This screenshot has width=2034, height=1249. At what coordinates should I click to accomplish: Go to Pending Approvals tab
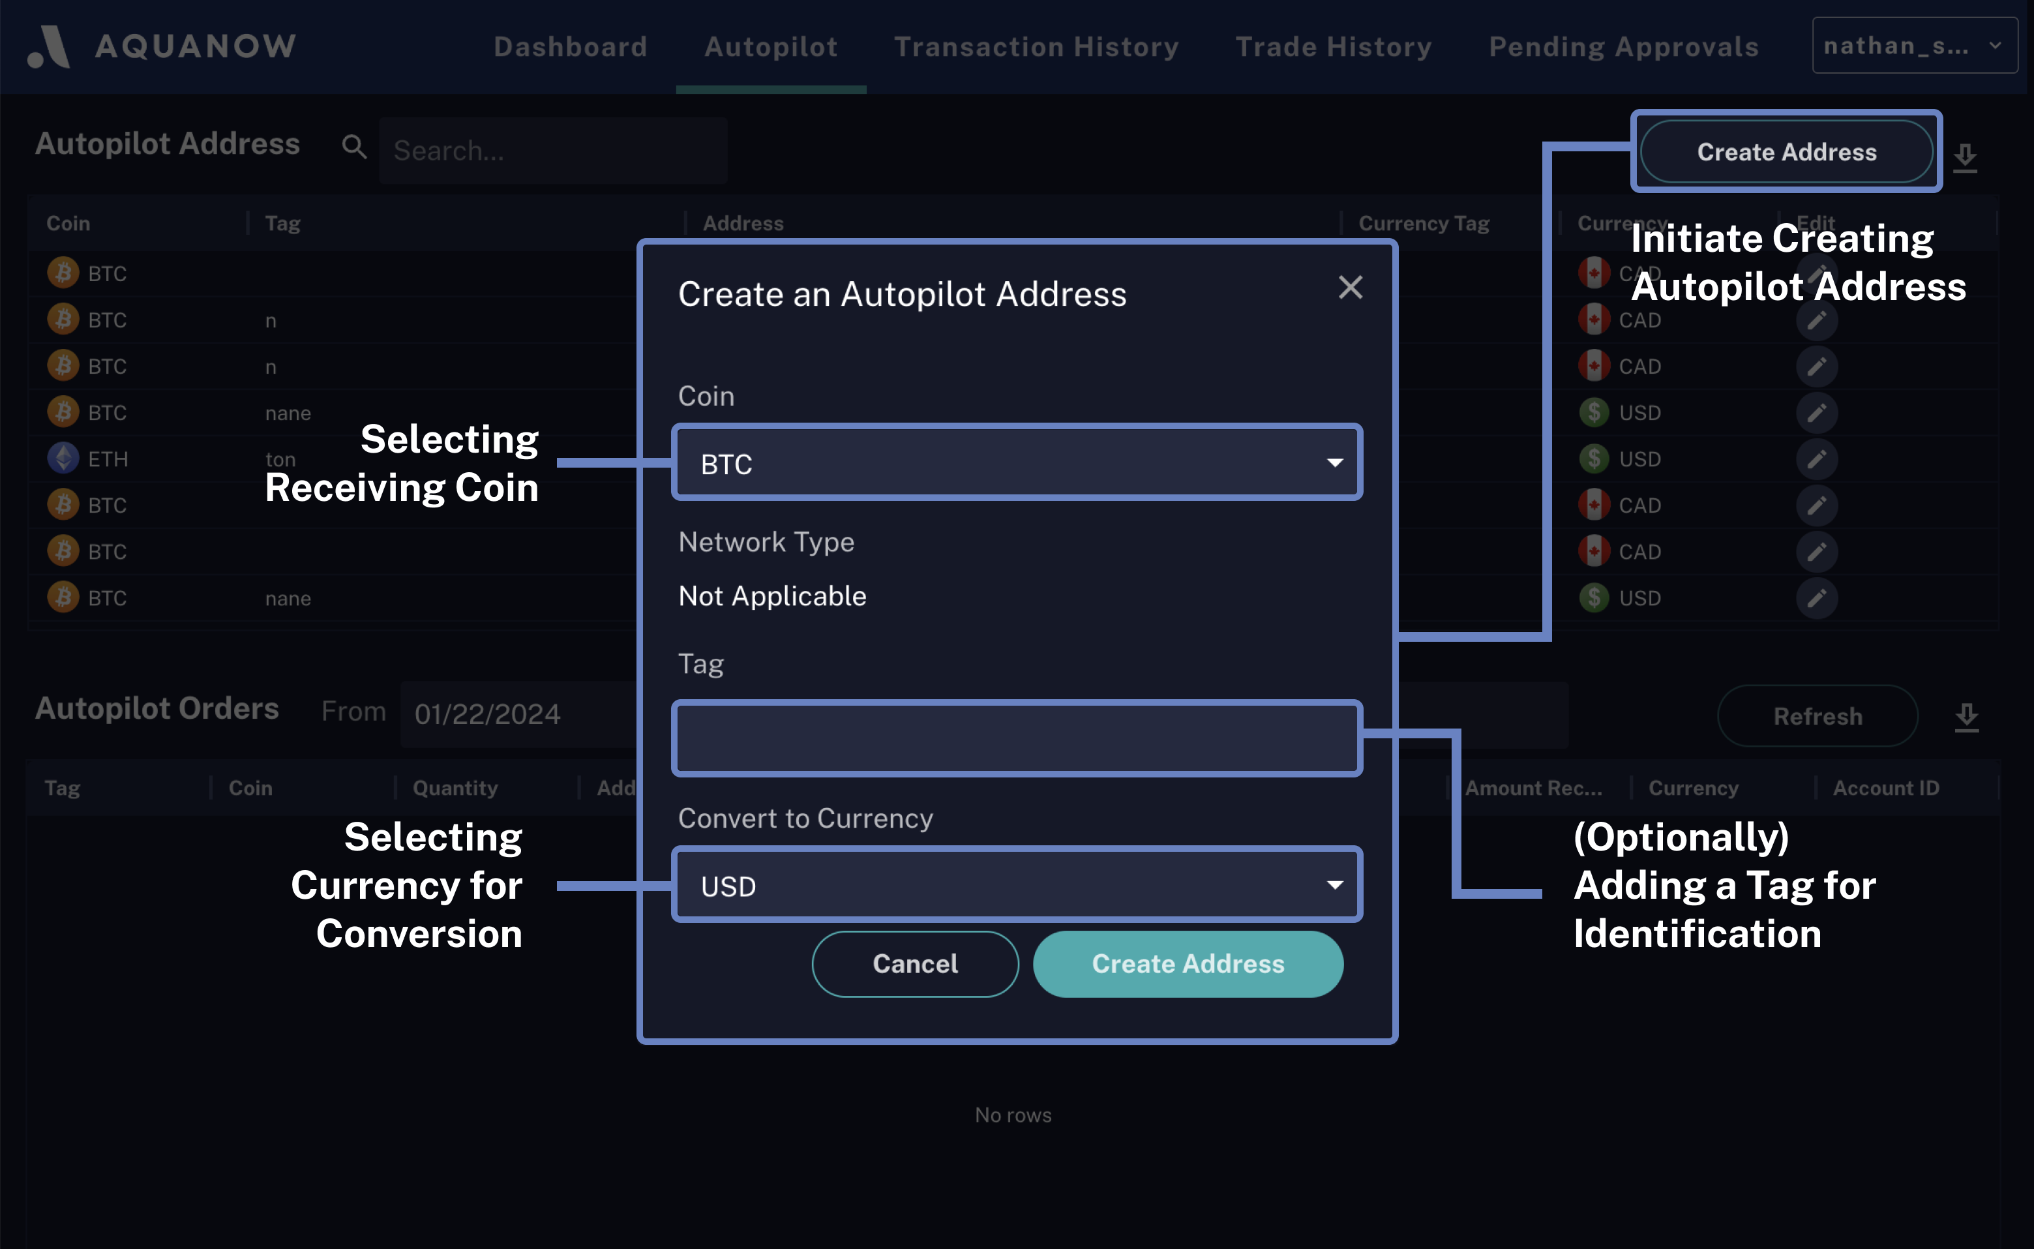(x=1623, y=47)
